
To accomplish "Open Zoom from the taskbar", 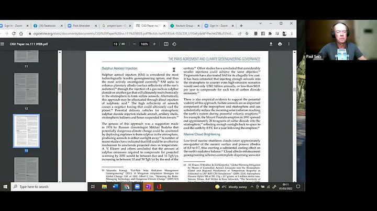I will coord(137,186).
